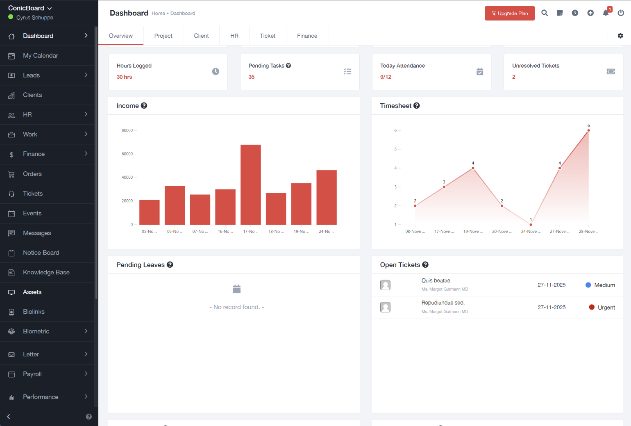Open the 'Quis beatae.' ticket
631x426 pixels.
pos(436,280)
